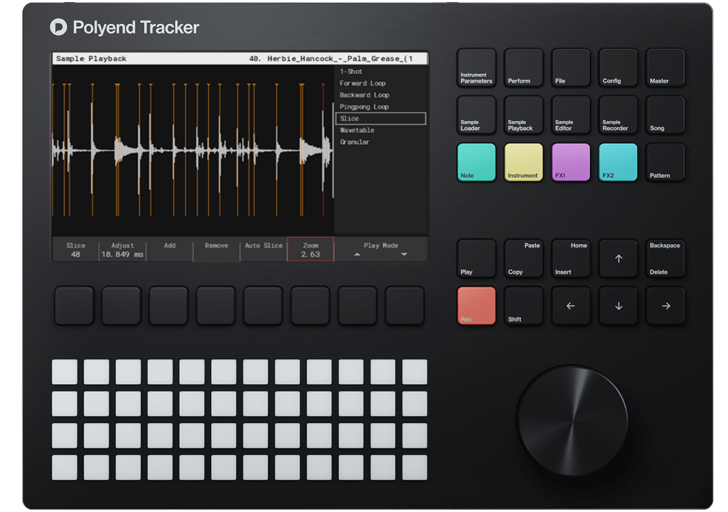Open the Sample Editor button
This screenshot has width=728, height=512.
coord(571,114)
